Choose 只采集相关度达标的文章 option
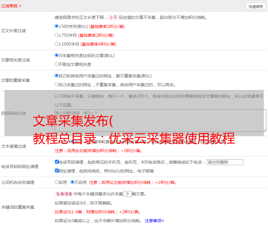Viewport: 268px width, 226px height. coord(57,55)
